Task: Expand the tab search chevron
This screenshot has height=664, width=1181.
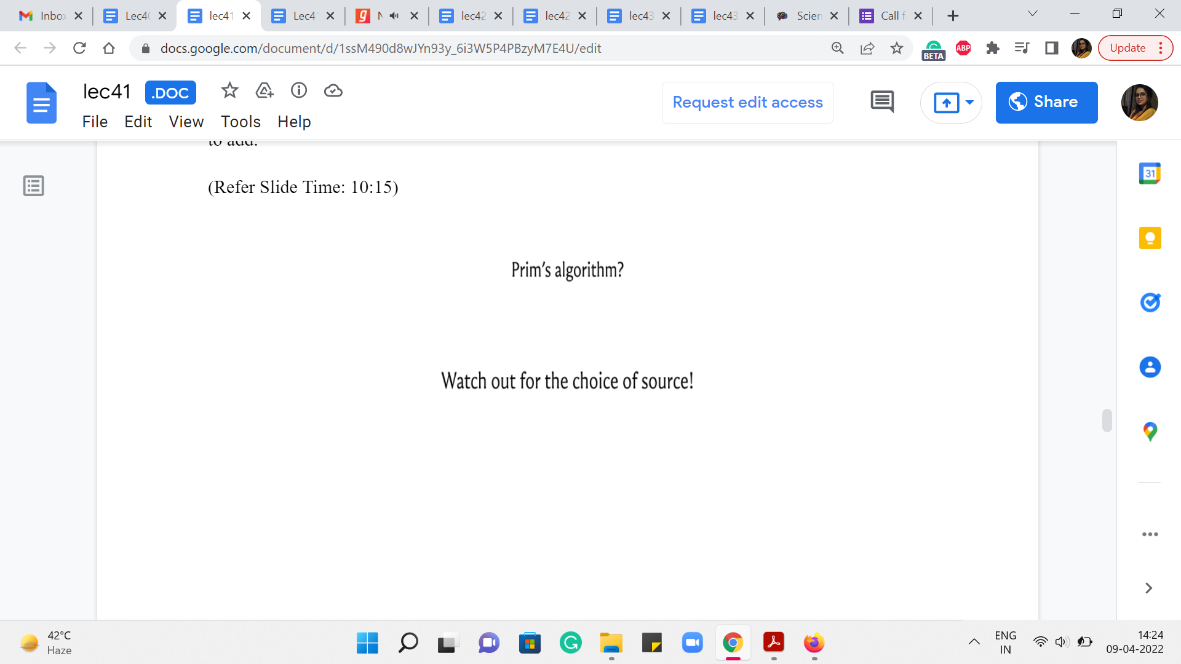Action: (x=1033, y=14)
